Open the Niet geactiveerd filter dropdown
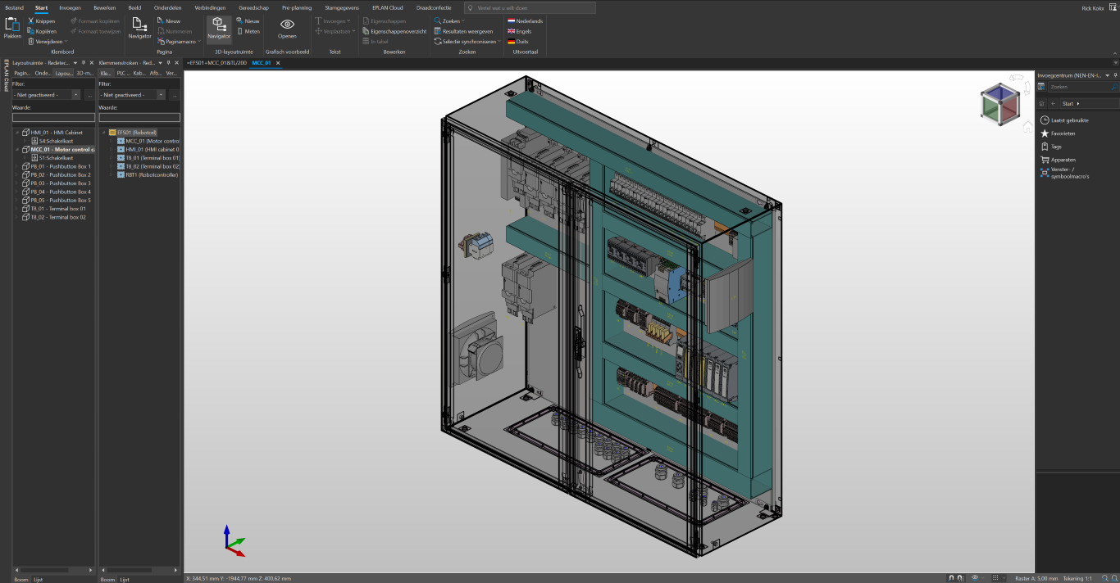1120x583 pixels. (75, 95)
